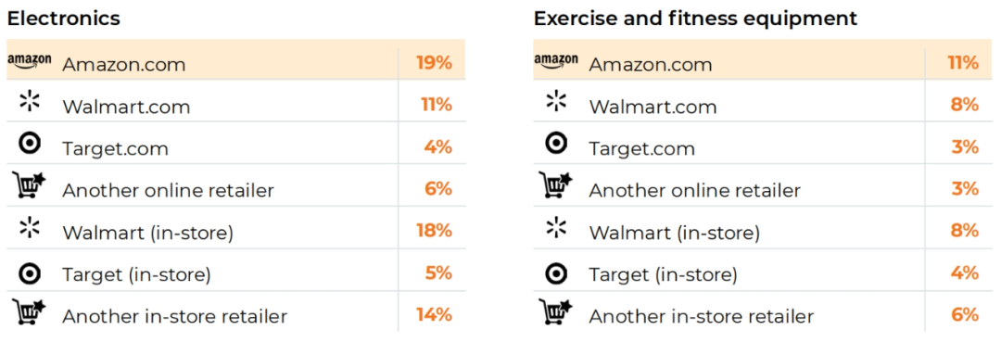The image size is (1001, 342).
Task: Click Walmart (in-store) text under Exercise and fitness
Action: tap(674, 233)
